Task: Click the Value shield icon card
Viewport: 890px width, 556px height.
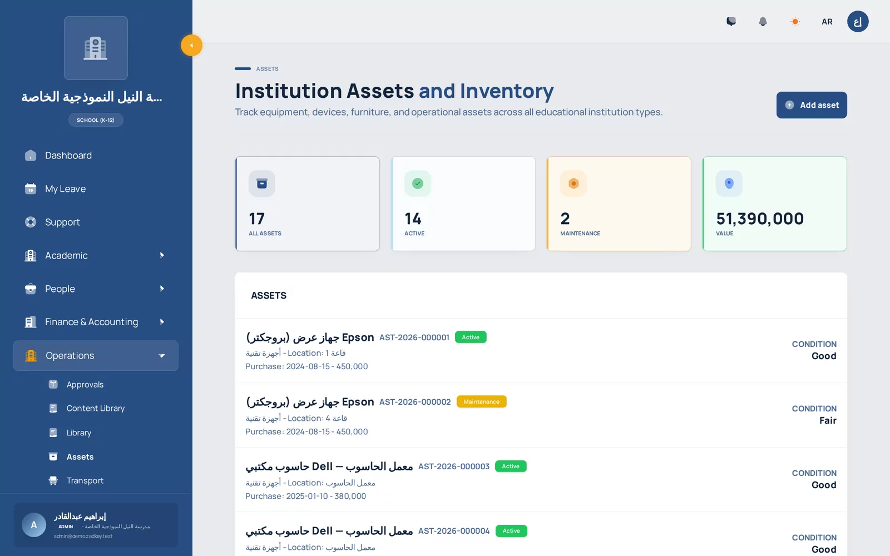Action: pyautogui.click(x=729, y=183)
